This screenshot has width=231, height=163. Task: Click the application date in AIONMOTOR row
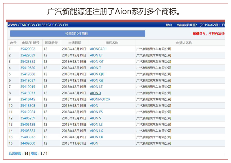coord(74,99)
